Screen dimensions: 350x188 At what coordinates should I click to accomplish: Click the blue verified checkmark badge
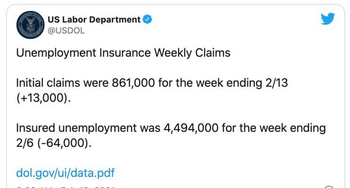pyautogui.click(x=147, y=19)
